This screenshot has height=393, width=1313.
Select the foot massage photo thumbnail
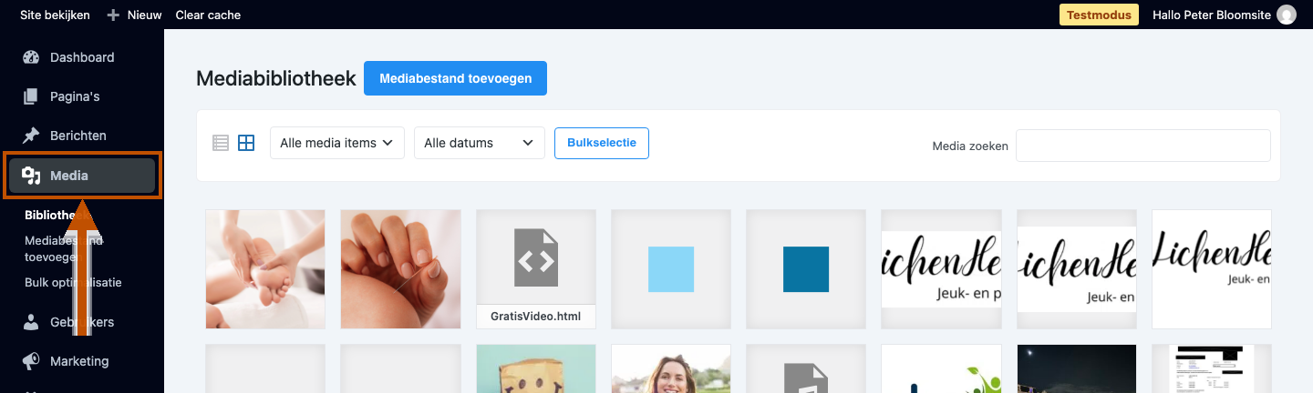265,269
